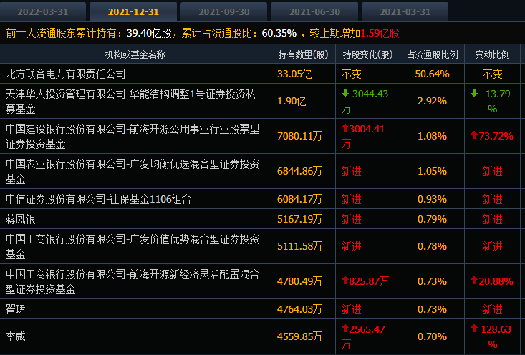
Task: Click the 60.35% cumulative ratio figure
Action: click(x=279, y=34)
